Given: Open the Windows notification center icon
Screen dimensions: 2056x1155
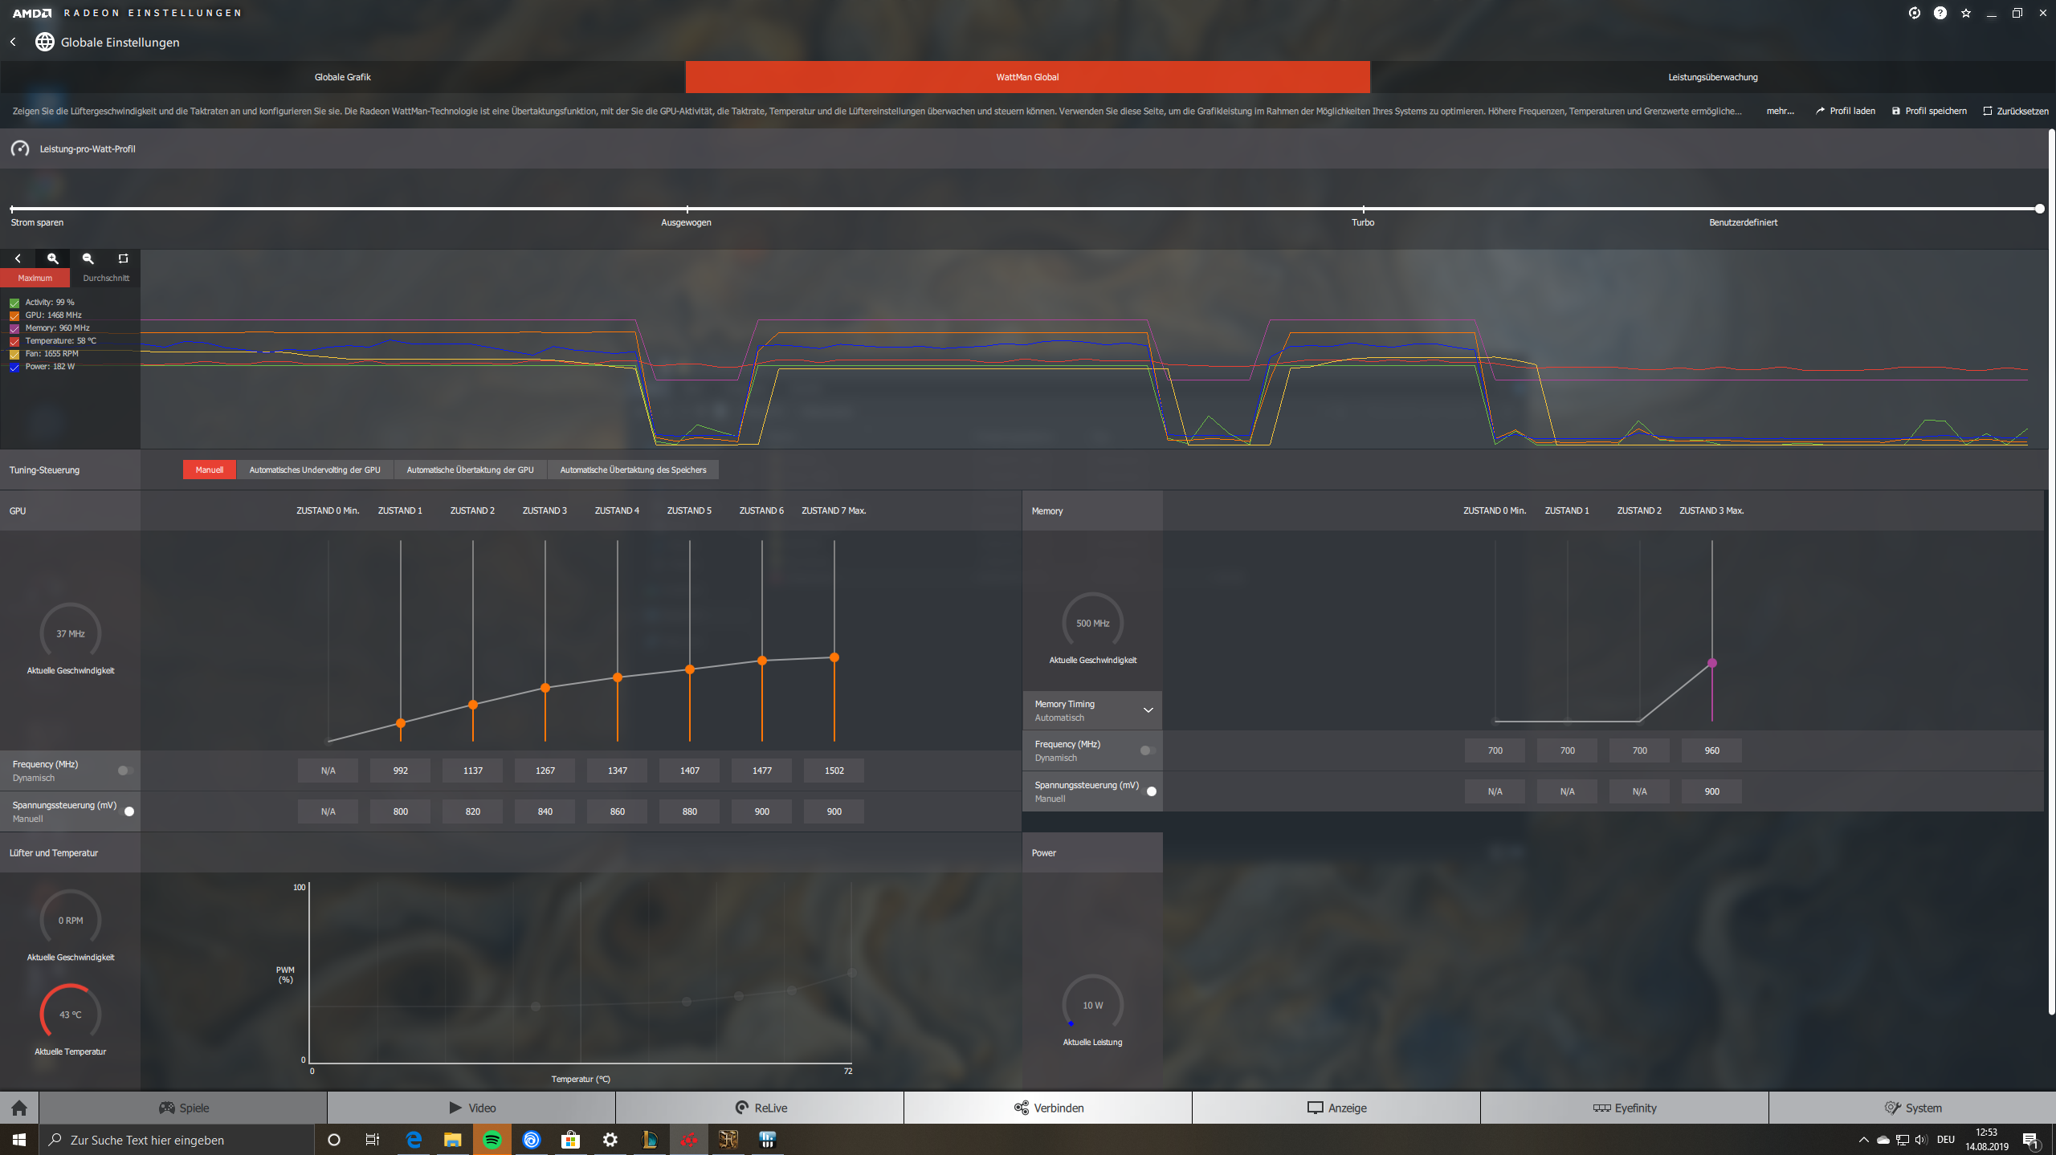Looking at the screenshot, I should point(2030,1140).
